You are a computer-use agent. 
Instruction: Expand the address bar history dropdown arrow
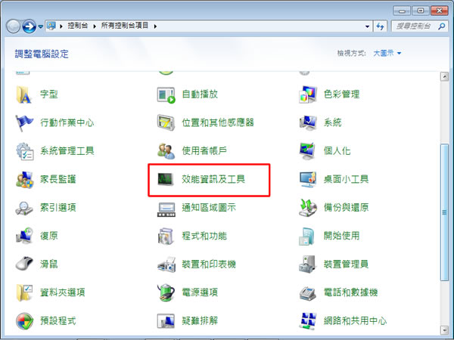pyautogui.click(x=368, y=26)
